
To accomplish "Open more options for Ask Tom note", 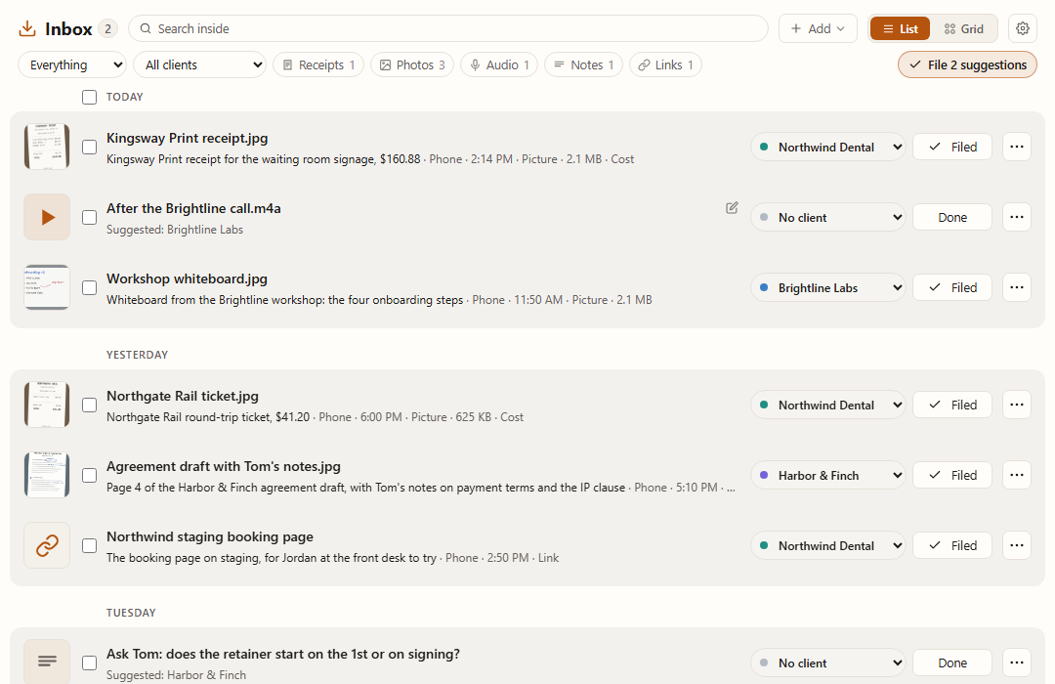I will 1017,663.
